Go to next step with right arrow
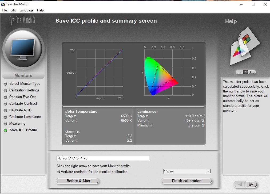The width and height of the screenshot is (270, 194). click(251, 184)
